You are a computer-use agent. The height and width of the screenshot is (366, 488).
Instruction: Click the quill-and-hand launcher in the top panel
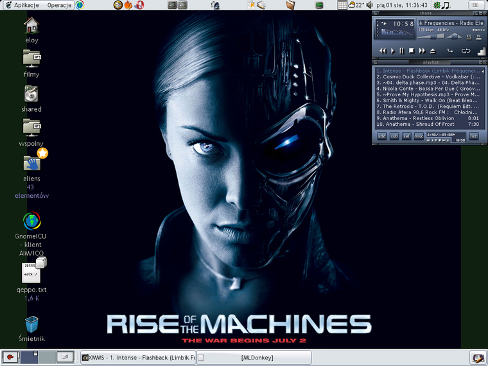(x=215, y=5)
